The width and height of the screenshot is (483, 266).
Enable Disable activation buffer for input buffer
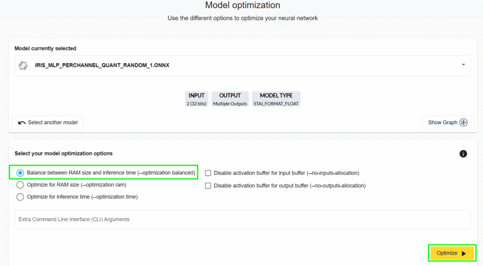tap(208, 173)
